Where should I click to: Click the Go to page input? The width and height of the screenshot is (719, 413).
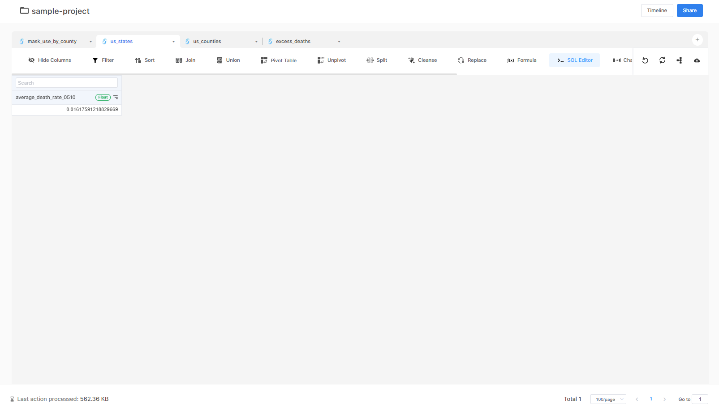point(700,399)
